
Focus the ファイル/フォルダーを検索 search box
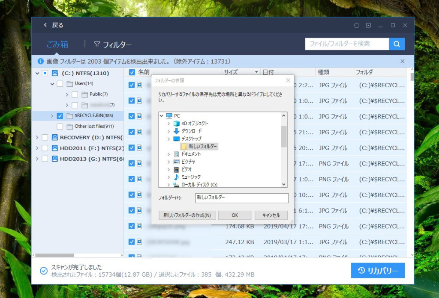(347, 44)
